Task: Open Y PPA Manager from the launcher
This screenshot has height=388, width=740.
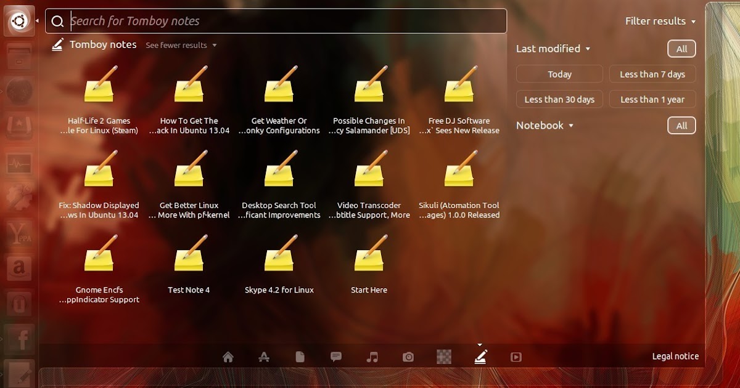Action: (x=19, y=234)
